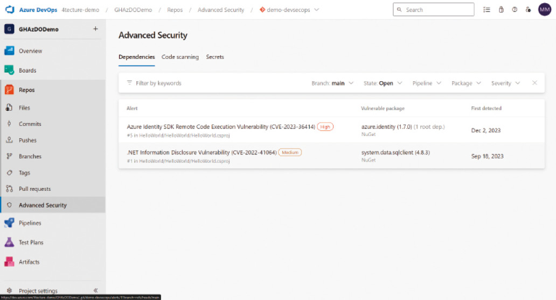This screenshot has width=556, height=300.
Task: Click the GHAzDODemo project tile icon
Action: pos(9,29)
